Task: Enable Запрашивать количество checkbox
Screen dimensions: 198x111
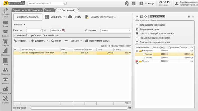Action: (137, 25)
